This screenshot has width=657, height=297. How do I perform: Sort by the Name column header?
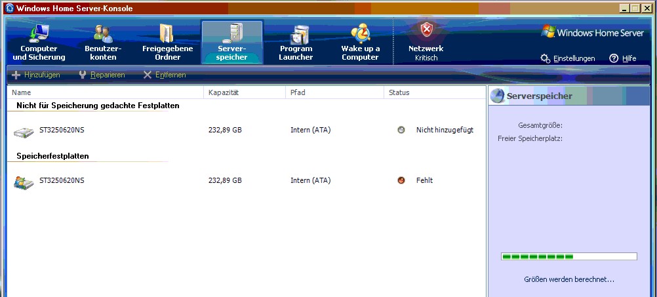pyautogui.click(x=105, y=92)
